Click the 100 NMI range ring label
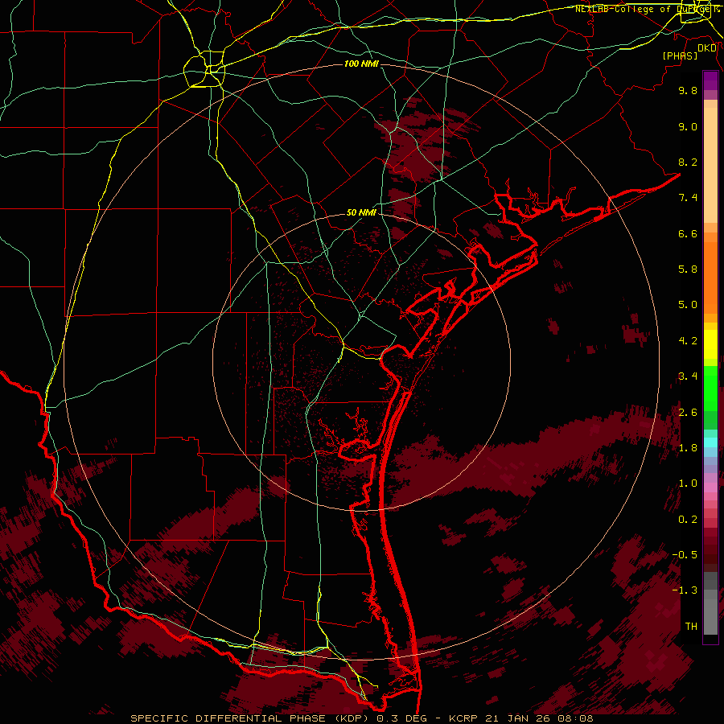The width and height of the screenshot is (724, 724). click(x=361, y=64)
